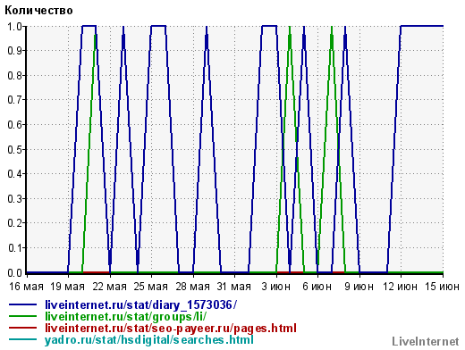Screen dimensions: 465x350
Task: Click the LiveInternet watermark text
Action: point(426,341)
